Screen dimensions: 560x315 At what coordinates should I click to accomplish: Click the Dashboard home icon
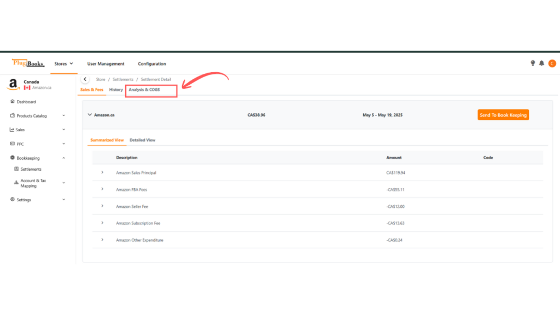(13, 101)
